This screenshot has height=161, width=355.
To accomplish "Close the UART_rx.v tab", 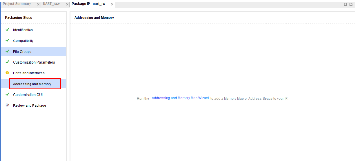I will [67, 4].
